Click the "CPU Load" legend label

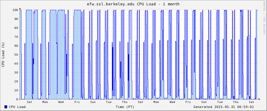coord(17,107)
